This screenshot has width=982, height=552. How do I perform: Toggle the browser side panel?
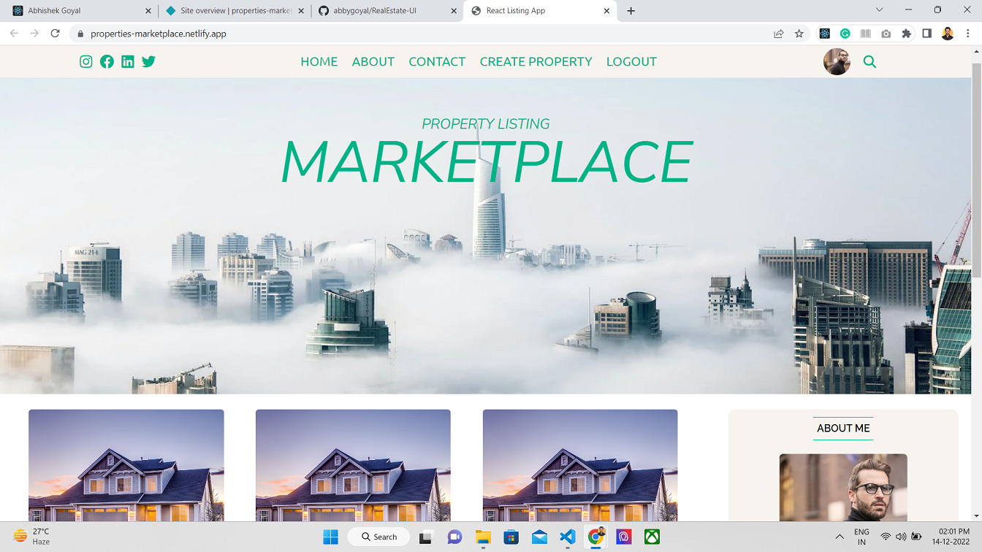[927, 34]
